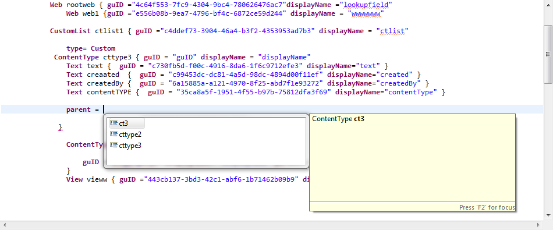Click the "Press 'F2' for focus" hint
This screenshot has width=553, height=230.
[487, 207]
